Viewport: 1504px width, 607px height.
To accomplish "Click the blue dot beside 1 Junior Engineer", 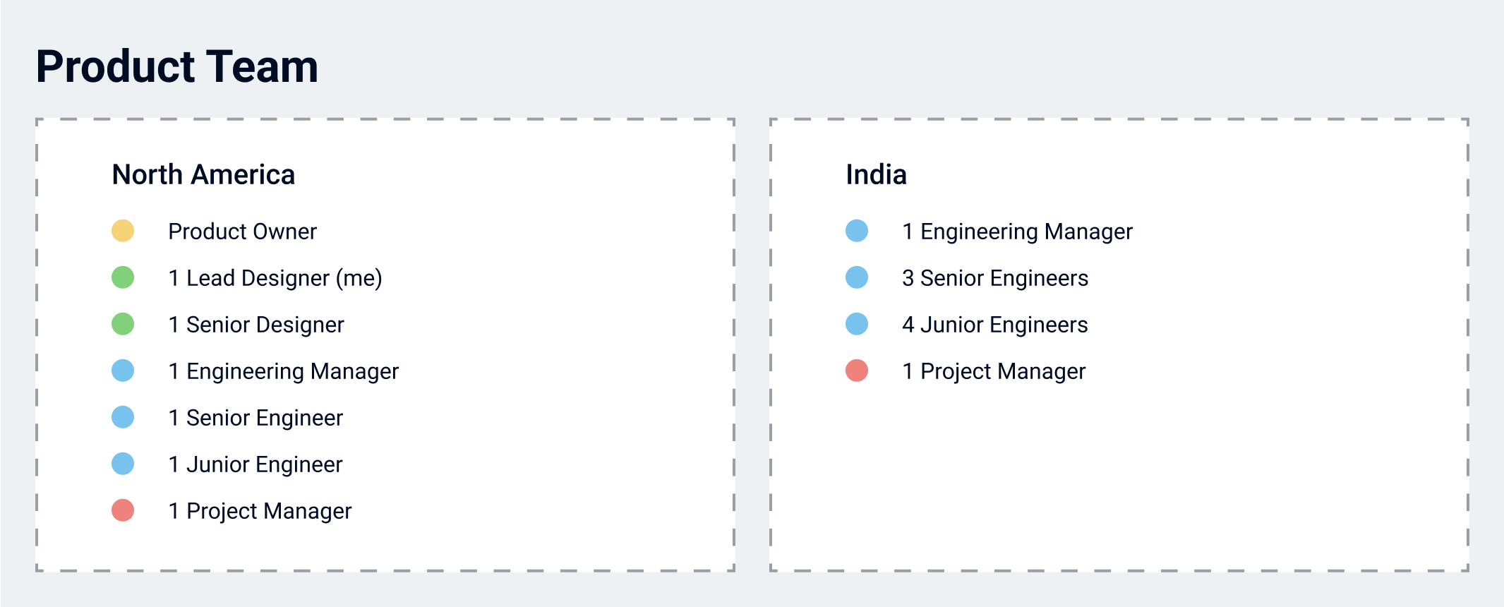I will tap(123, 464).
